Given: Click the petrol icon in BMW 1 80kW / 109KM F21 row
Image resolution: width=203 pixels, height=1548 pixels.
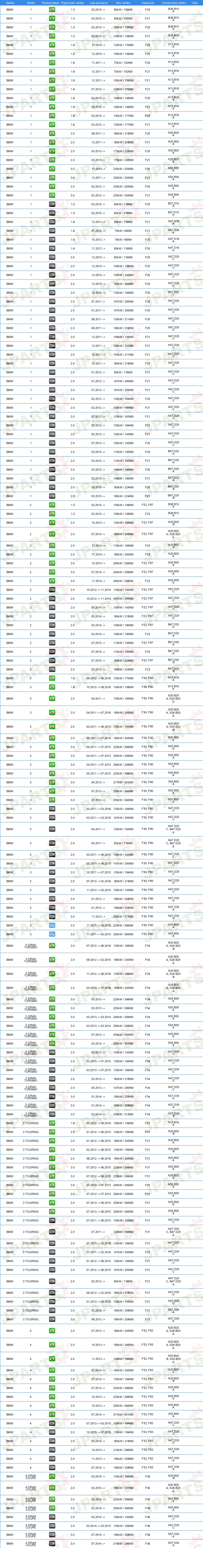Looking at the screenshot, I should click(52, 19).
